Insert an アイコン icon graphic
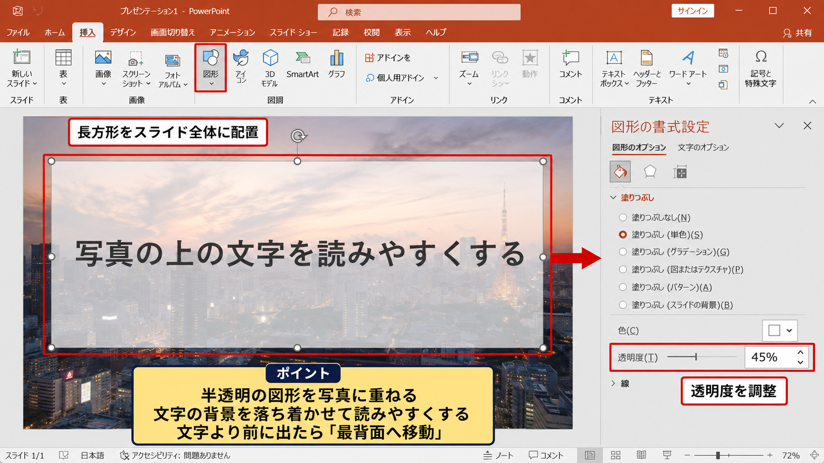Viewport: 824px width, 463px height. pyautogui.click(x=240, y=66)
